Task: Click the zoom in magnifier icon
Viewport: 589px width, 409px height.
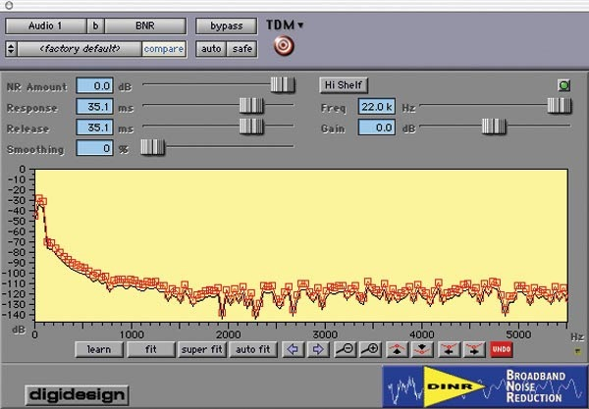Action: click(369, 348)
